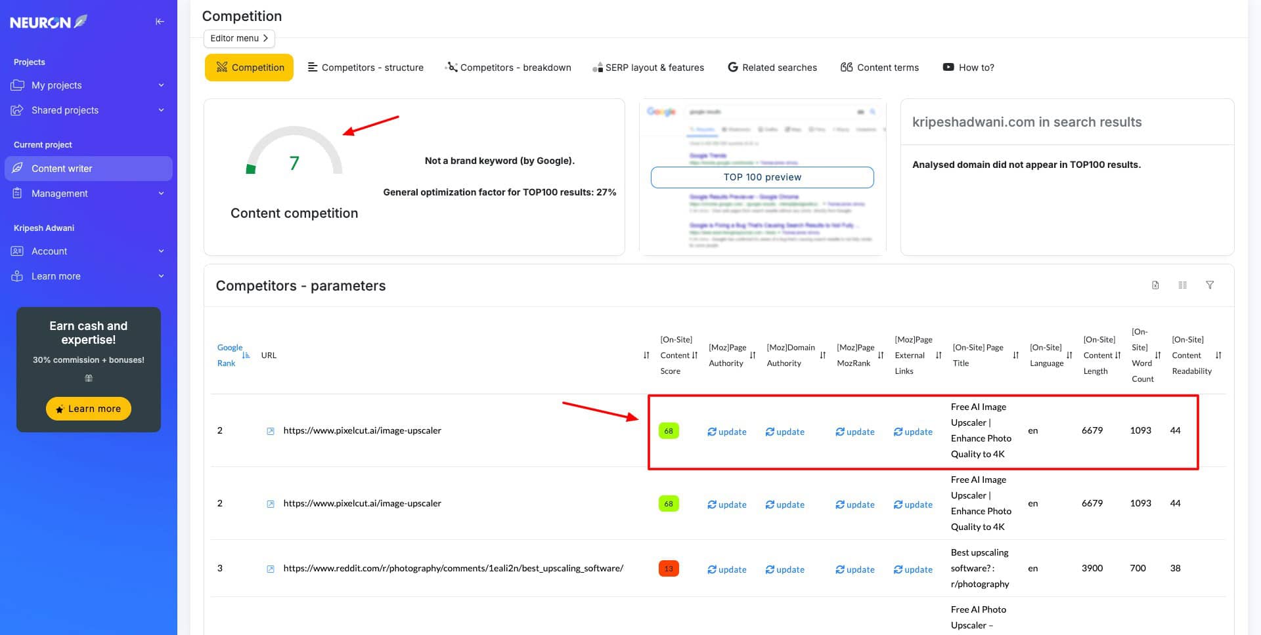Sort by Moz Page External Links

point(939,356)
